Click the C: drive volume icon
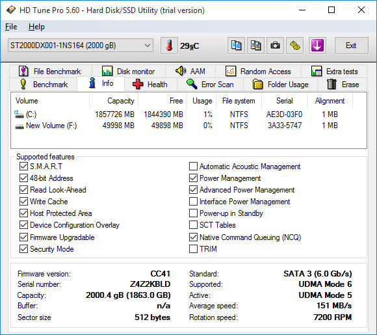The height and width of the screenshot is (335, 377). tap(19, 114)
